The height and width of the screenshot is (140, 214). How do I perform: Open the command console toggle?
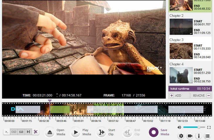[x=7, y=132]
